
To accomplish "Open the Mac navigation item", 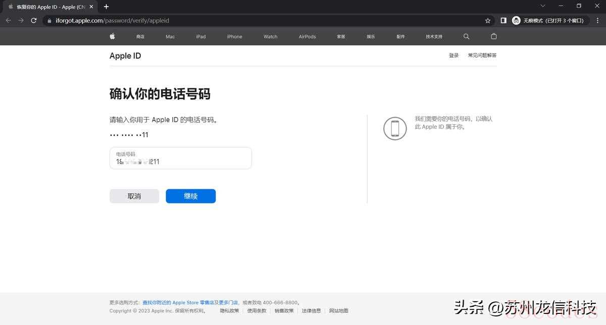I will tap(170, 37).
